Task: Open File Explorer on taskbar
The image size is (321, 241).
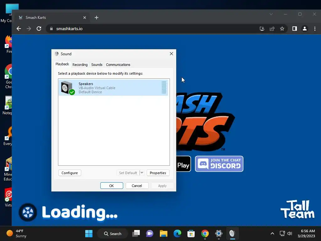Action: (164, 233)
